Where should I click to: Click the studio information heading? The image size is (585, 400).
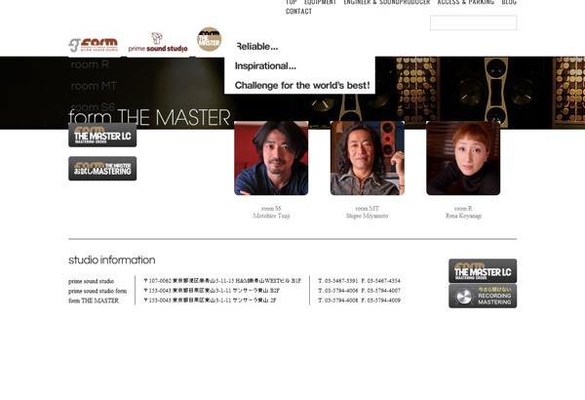click(112, 260)
